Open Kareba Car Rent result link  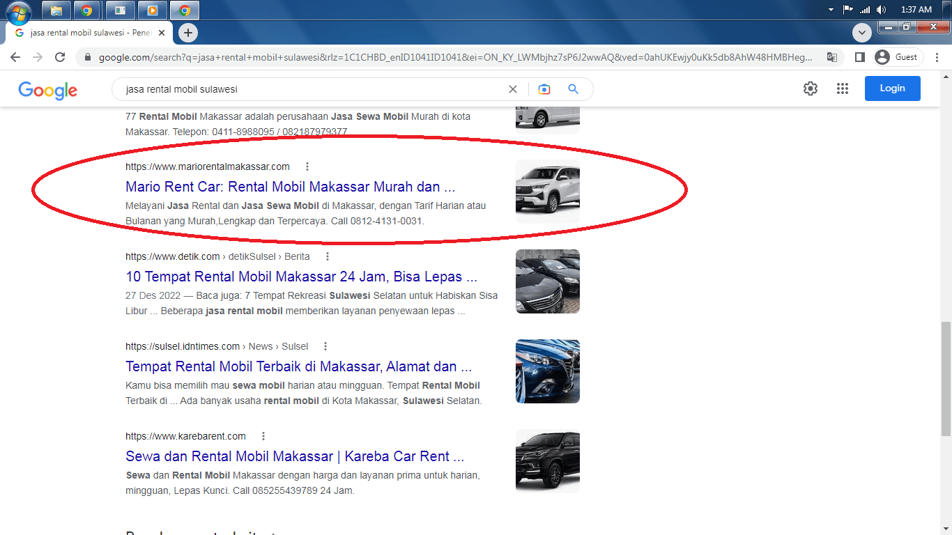coord(294,456)
